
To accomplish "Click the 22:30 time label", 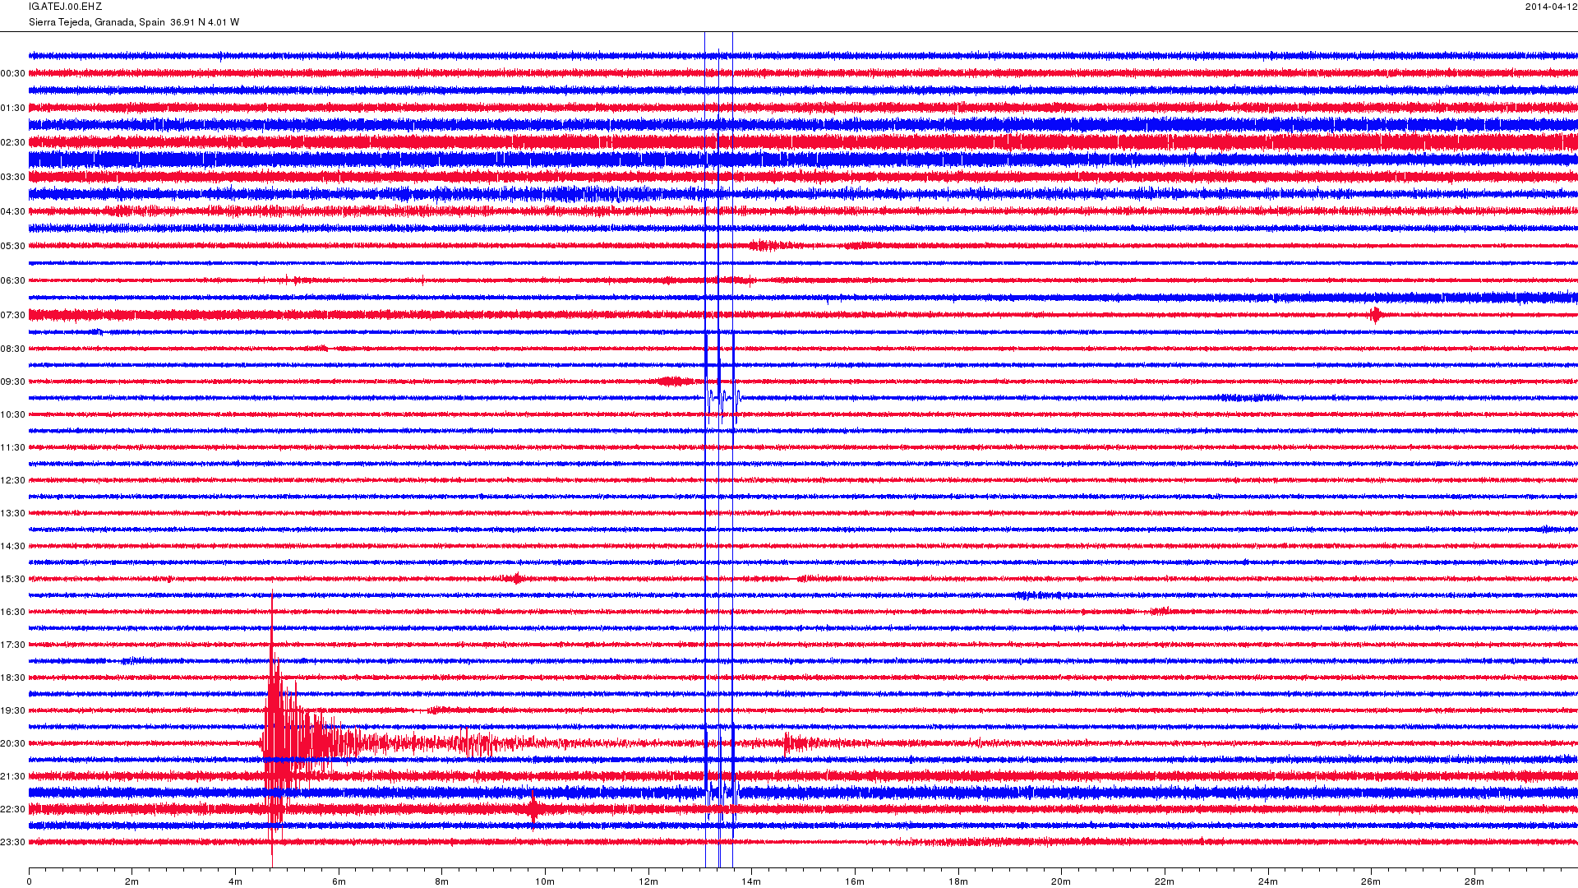I will click(x=12, y=809).
